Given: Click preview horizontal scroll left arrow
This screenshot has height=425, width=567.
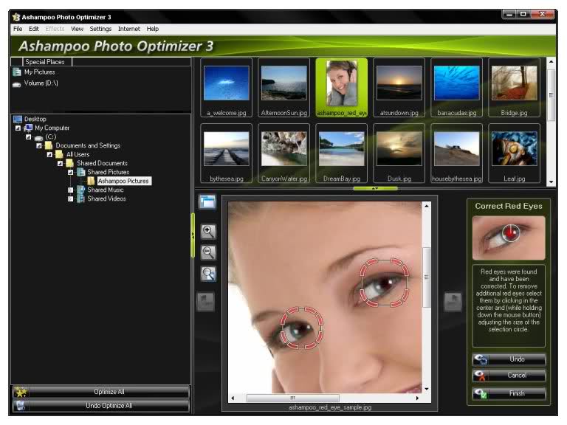Looking at the screenshot, I should pos(233,398).
